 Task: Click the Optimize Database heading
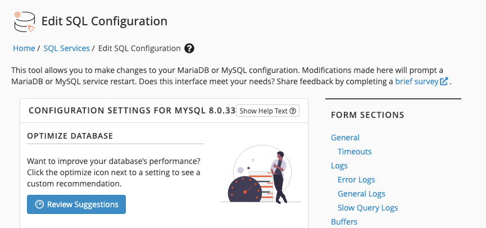coord(70,136)
